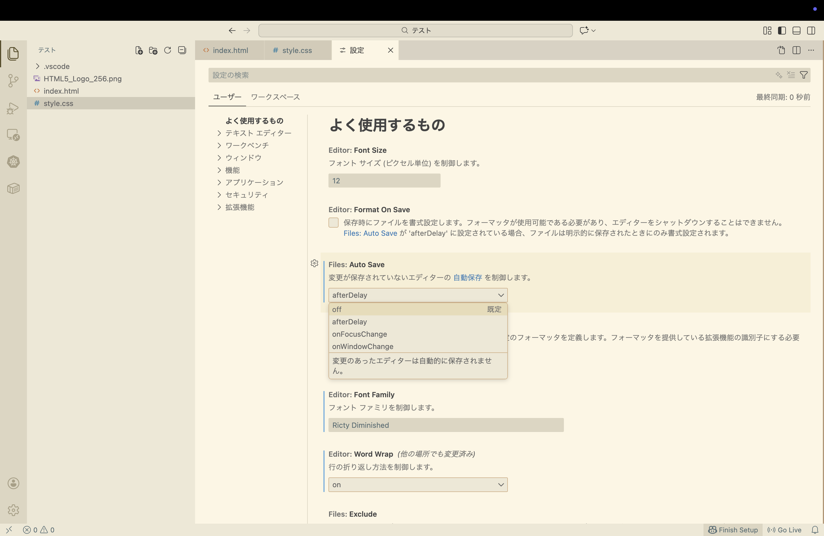The height and width of the screenshot is (536, 824).
Task: Refresh the Explorer file list
Action: [168, 50]
